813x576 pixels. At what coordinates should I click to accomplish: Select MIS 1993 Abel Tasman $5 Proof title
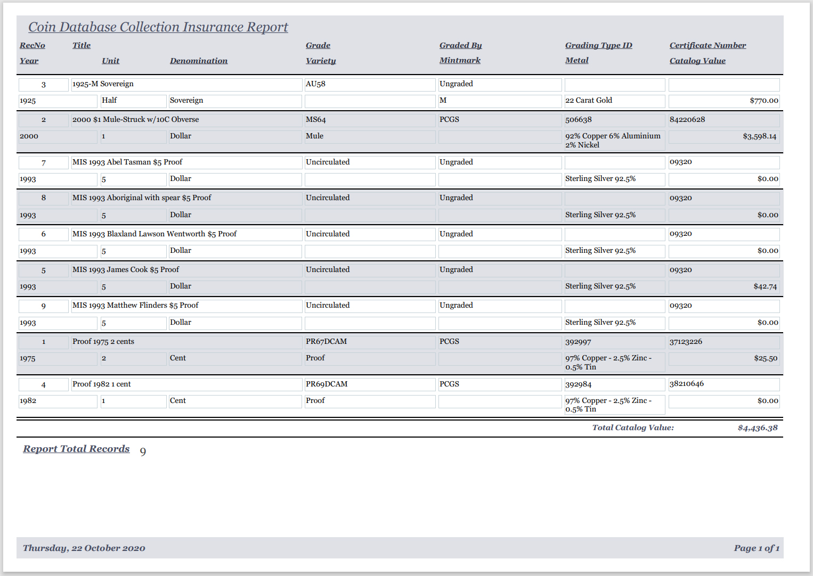186,162
